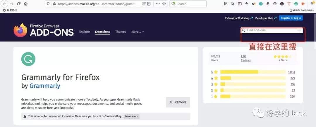The image size is (316, 127).
Task: Open the Grammarly extension toolbar icon
Action: (296, 4)
